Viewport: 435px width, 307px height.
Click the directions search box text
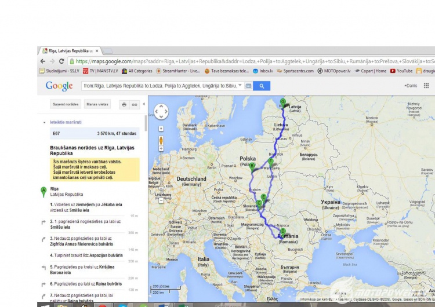tap(160, 86)
